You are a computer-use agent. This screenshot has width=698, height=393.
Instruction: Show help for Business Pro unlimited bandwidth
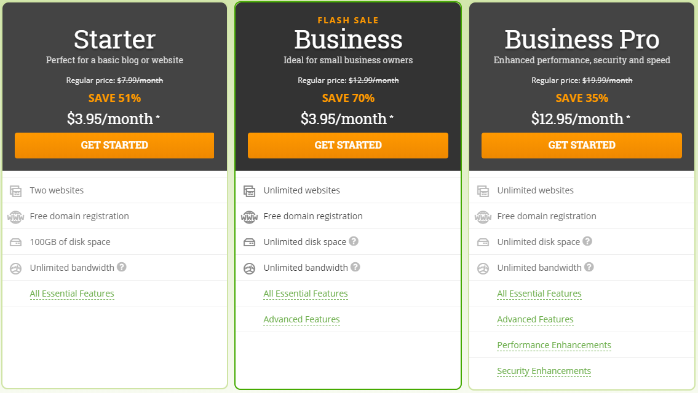click(x=589, y=267)
